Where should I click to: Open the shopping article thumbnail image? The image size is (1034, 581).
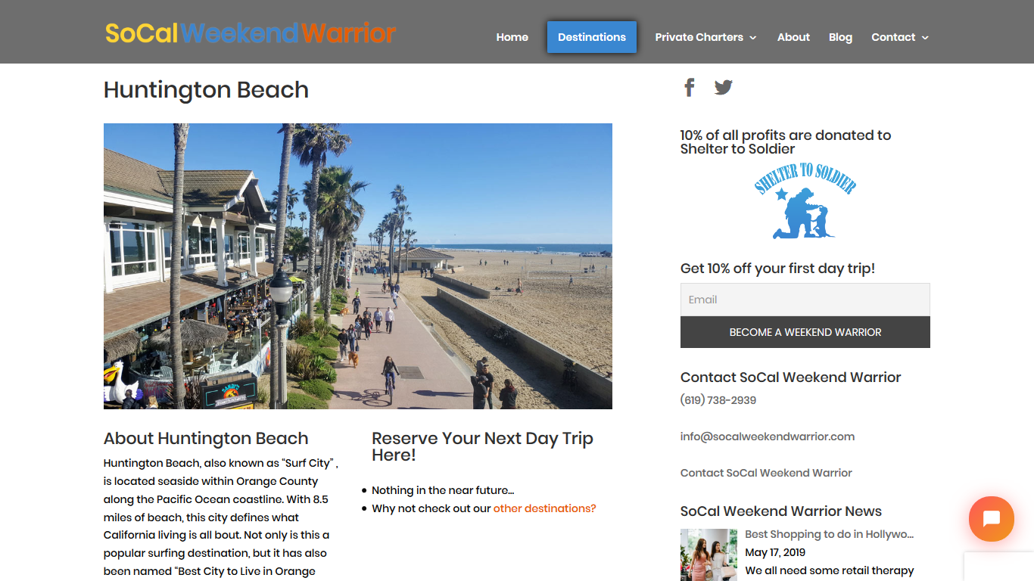click(x=709, y=555)
